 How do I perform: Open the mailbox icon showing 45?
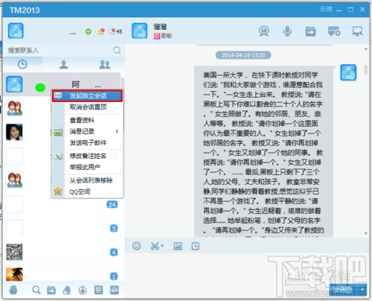pyautogui.click(x=115, y=31)
